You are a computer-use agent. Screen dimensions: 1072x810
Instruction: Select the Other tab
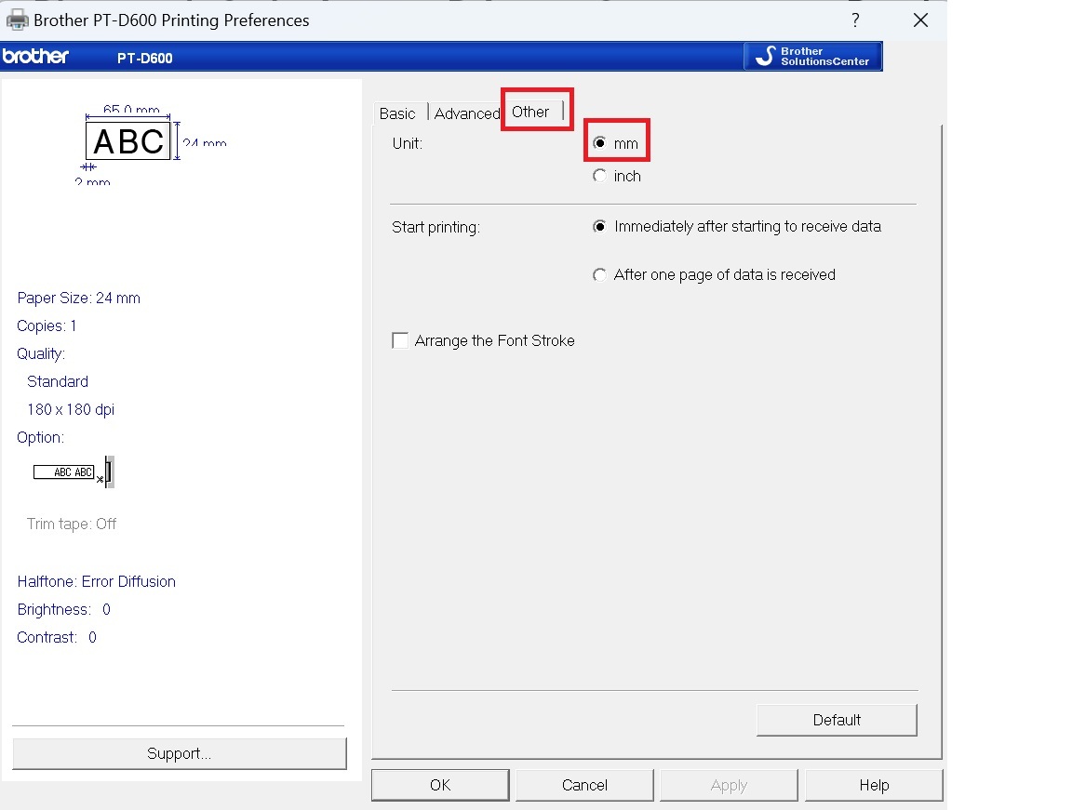click(530, 112)
